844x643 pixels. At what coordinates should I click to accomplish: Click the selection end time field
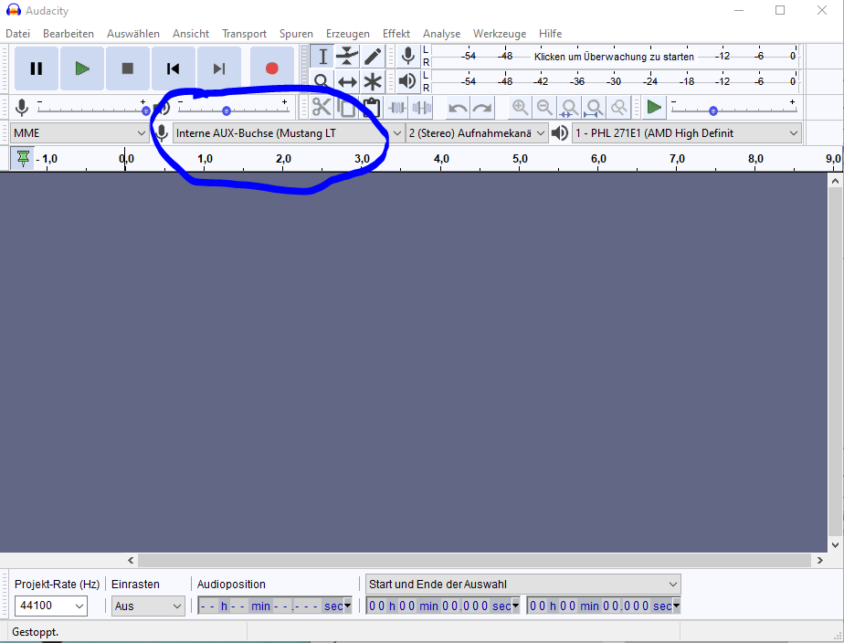click(x=604, y=606)
